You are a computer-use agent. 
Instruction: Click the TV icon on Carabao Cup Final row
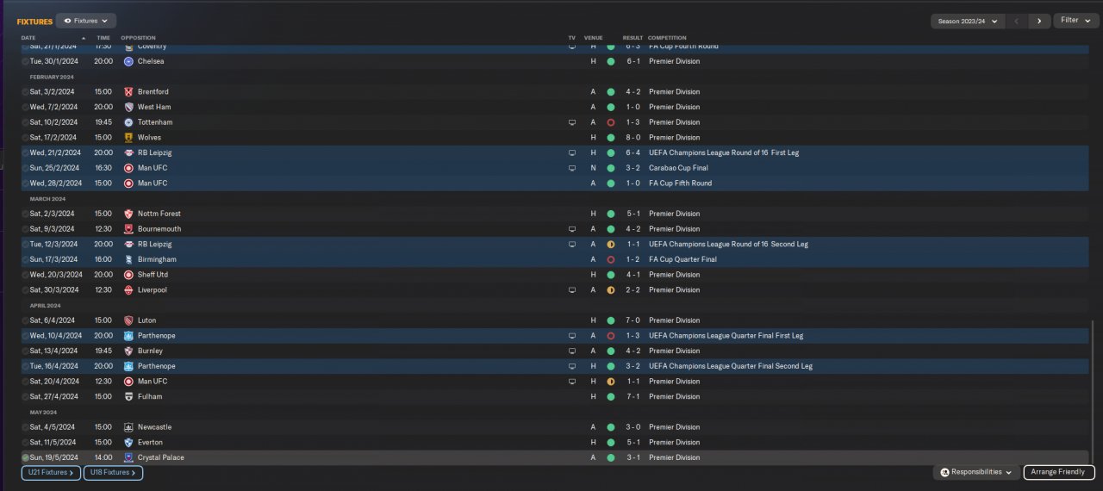[571, 168]
